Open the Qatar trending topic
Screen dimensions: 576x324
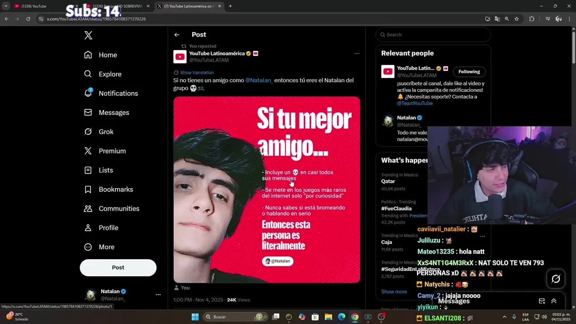pos(388,181)
